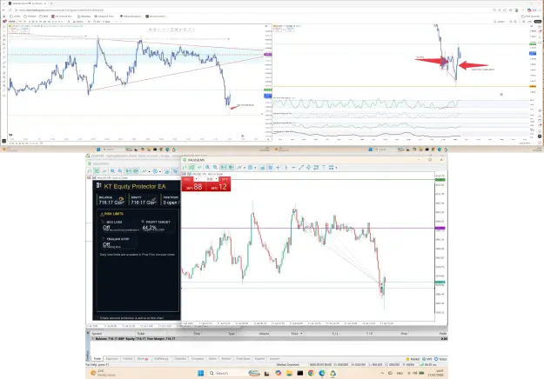Expand periods dropdown arrow in front window

(x=255, y=168)
